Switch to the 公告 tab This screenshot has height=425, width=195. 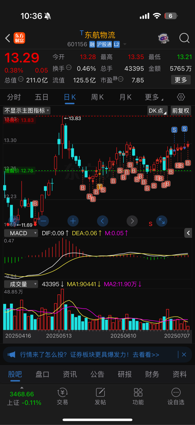pyautogui.click(x=97, y=374)
